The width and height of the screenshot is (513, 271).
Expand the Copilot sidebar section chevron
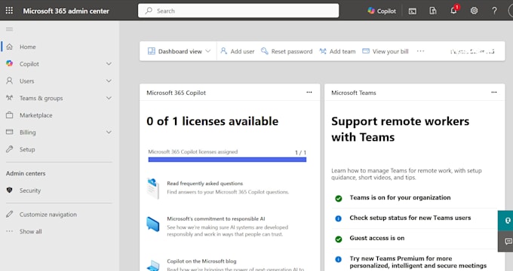[x=109, y=64]
